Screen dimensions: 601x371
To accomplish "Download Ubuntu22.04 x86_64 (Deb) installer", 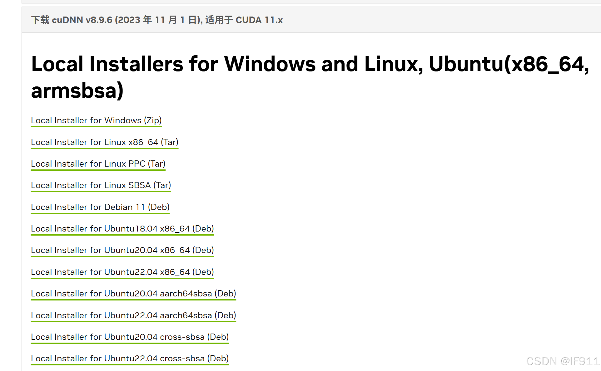I will coord(122,272).
